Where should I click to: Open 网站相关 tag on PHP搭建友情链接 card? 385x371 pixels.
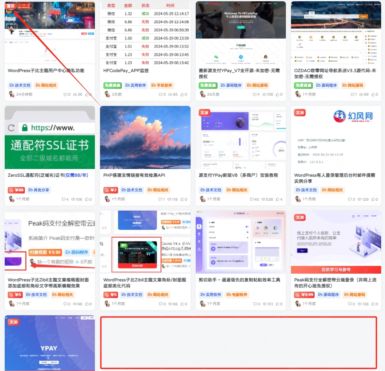158,190
